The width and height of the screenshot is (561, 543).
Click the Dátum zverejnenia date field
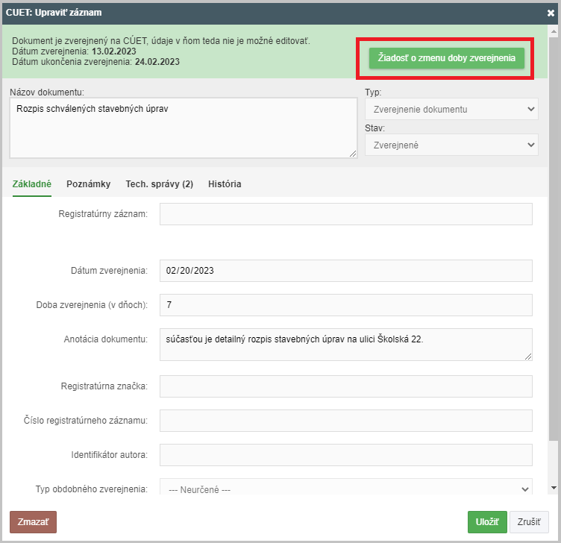(x=345, y=271)
